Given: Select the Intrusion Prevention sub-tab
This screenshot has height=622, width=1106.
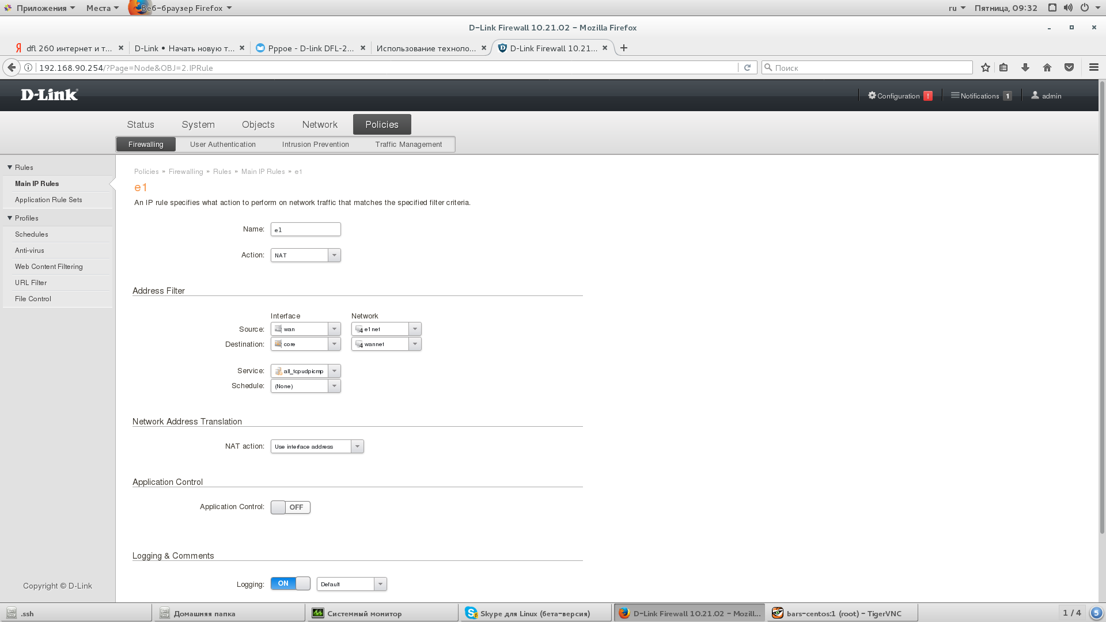Looking at the screenshot, I should click(x=315, y=145).
